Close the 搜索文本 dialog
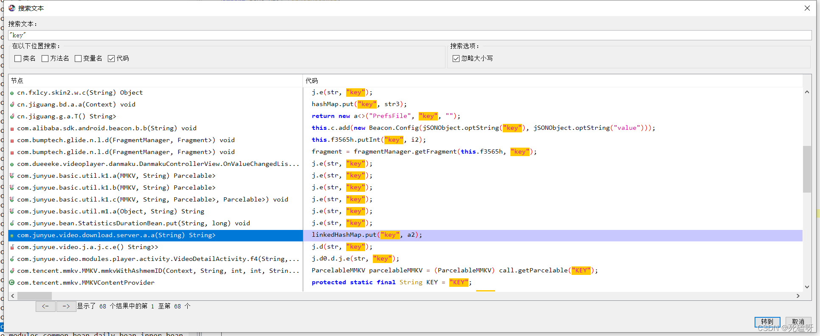820x336 pixels. tap(807, 8)
